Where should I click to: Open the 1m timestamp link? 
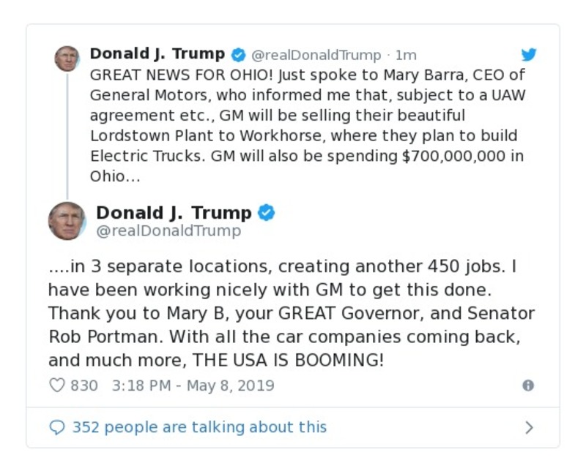tap(405, 53)
